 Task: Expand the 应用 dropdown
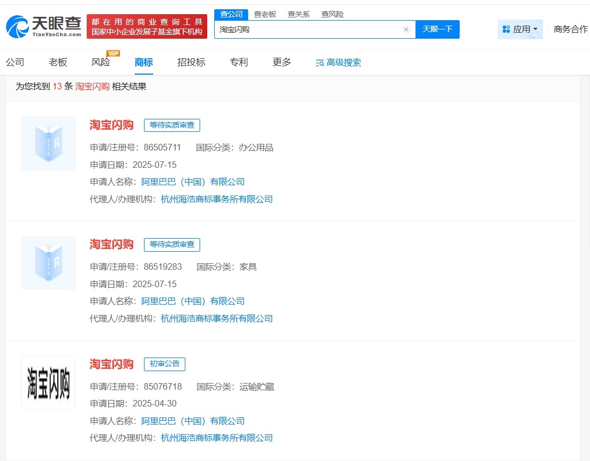click(520, 28)
